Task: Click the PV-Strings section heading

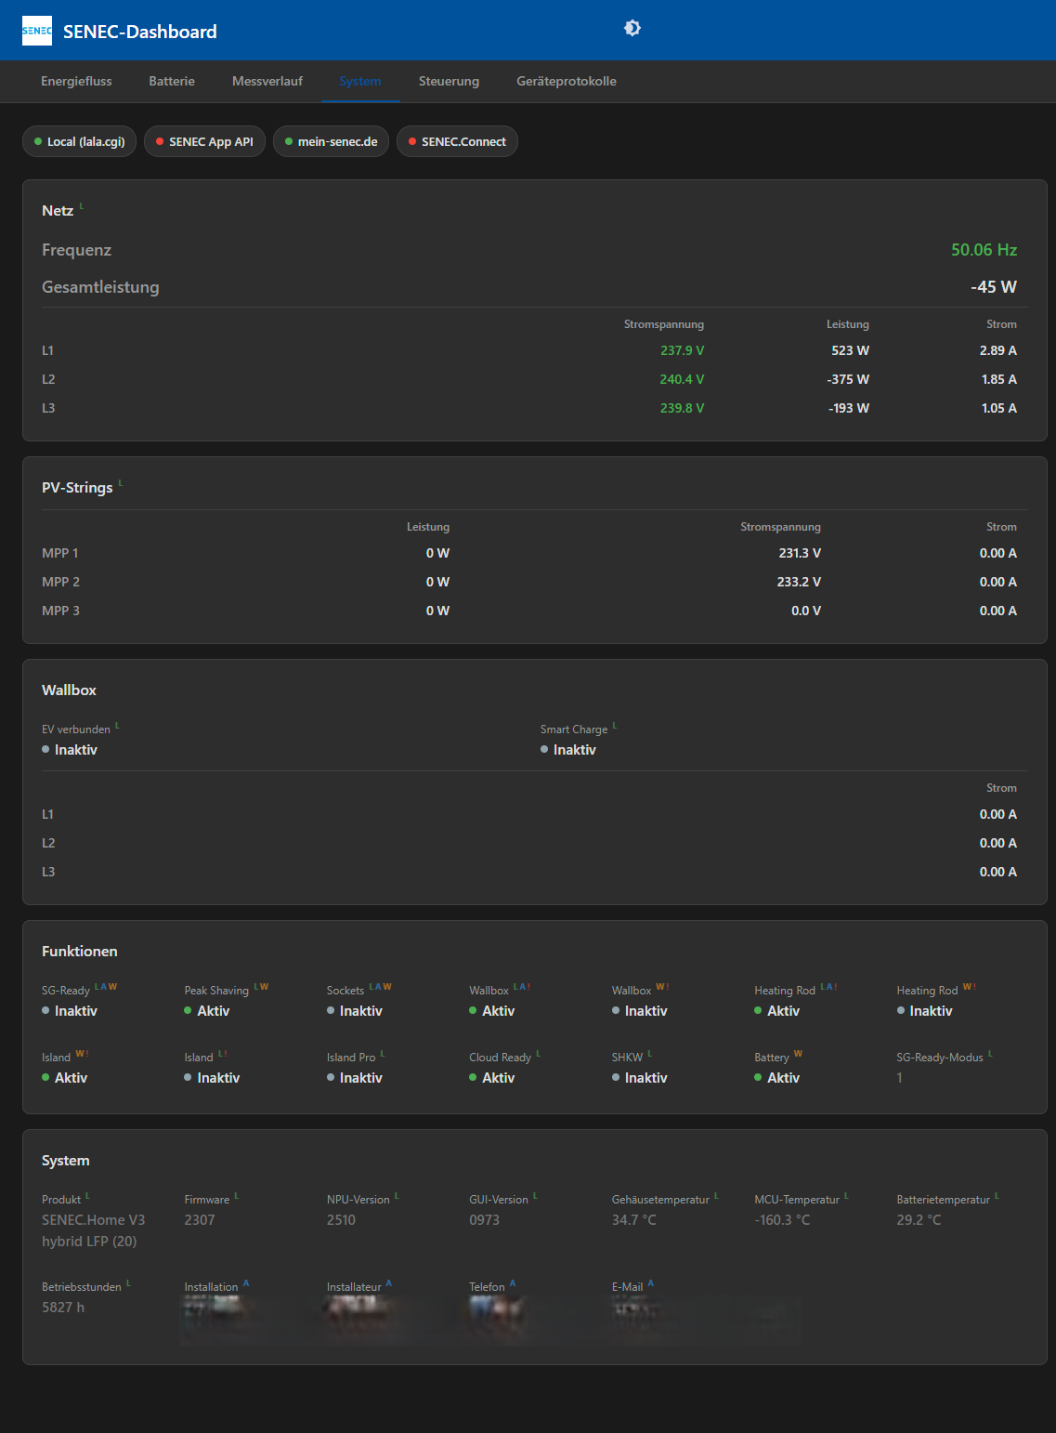Action: tap(77, 488)
